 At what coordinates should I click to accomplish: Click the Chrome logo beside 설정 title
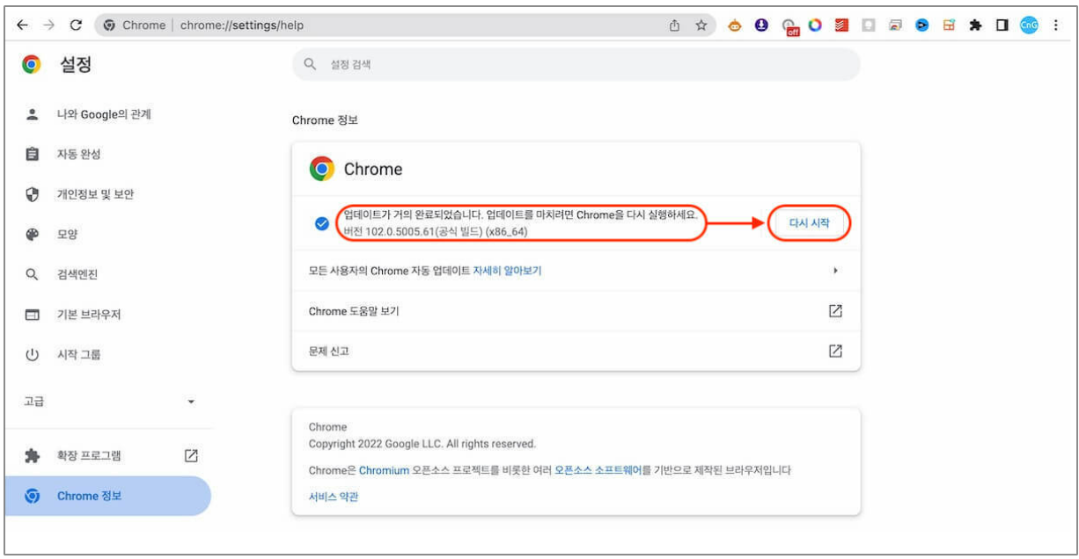32,64
